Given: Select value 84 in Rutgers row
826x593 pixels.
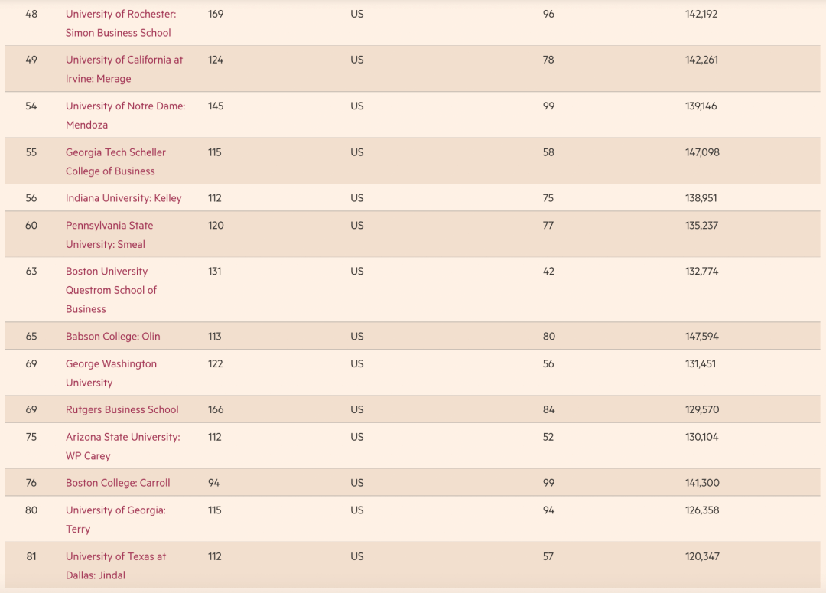Looking at the screenshot, I should click(548, 409).
